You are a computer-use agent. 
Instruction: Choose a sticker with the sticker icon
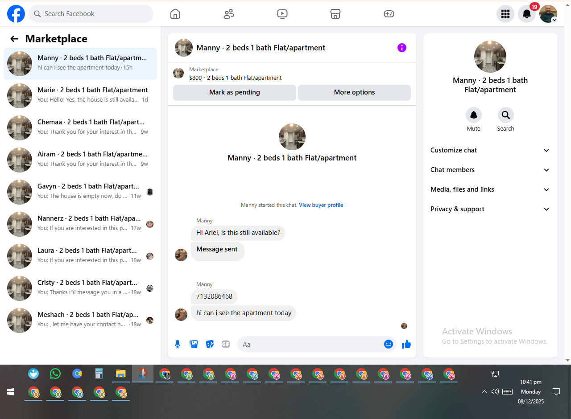click(x=210, y=344)
